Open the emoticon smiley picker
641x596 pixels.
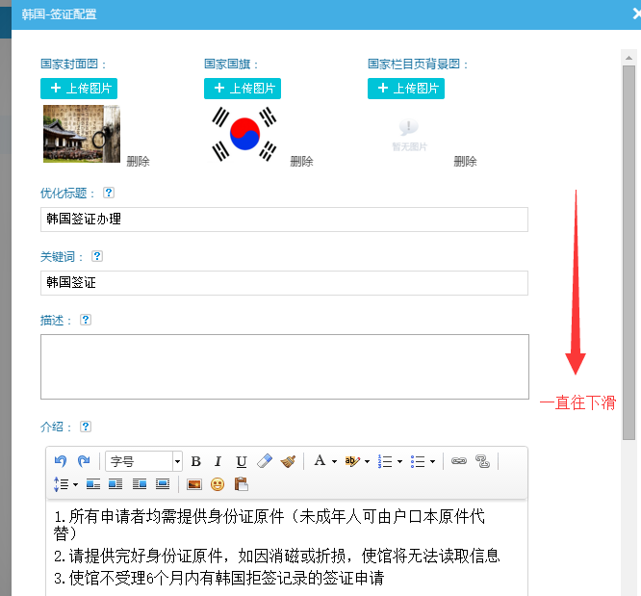tap(218, 484)
